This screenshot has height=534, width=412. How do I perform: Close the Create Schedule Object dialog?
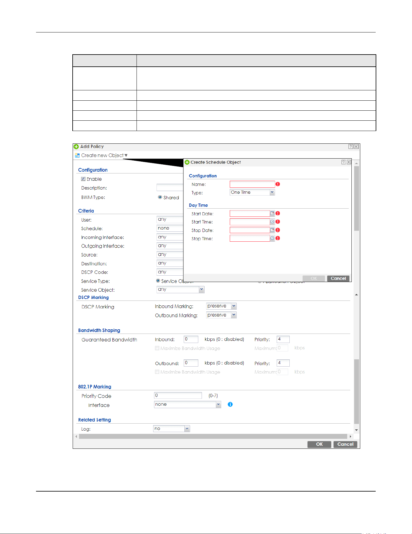coord(349,162)
